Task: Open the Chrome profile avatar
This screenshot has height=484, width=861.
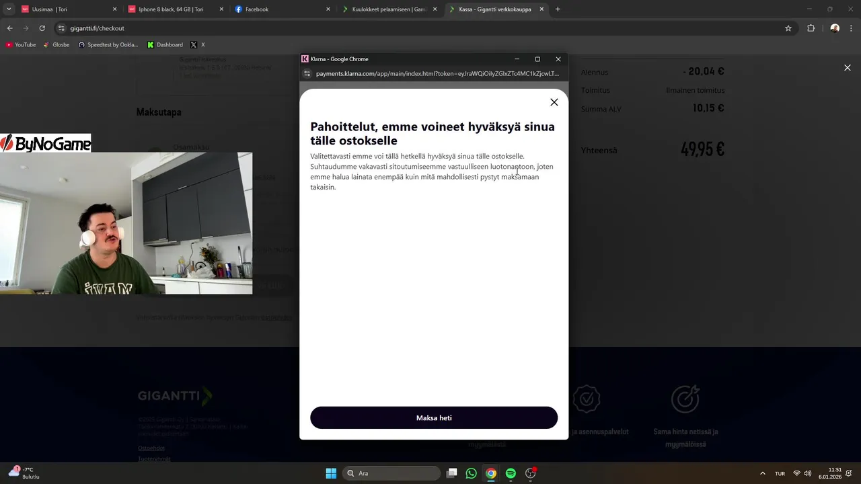Action: click(835, 28)
